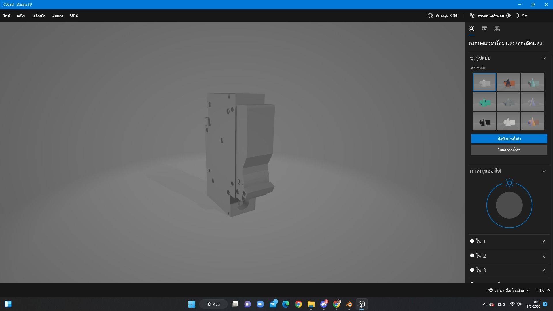
Task: Open the 3D Library (ห้องสมุด 3 มิติ)
Action: point(443,16)
